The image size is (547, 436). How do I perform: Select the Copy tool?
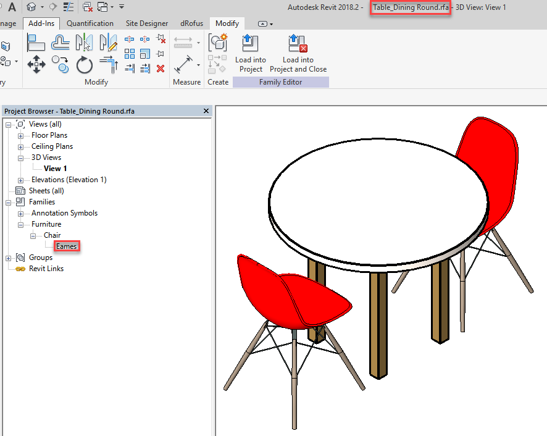tap(59, 66)
